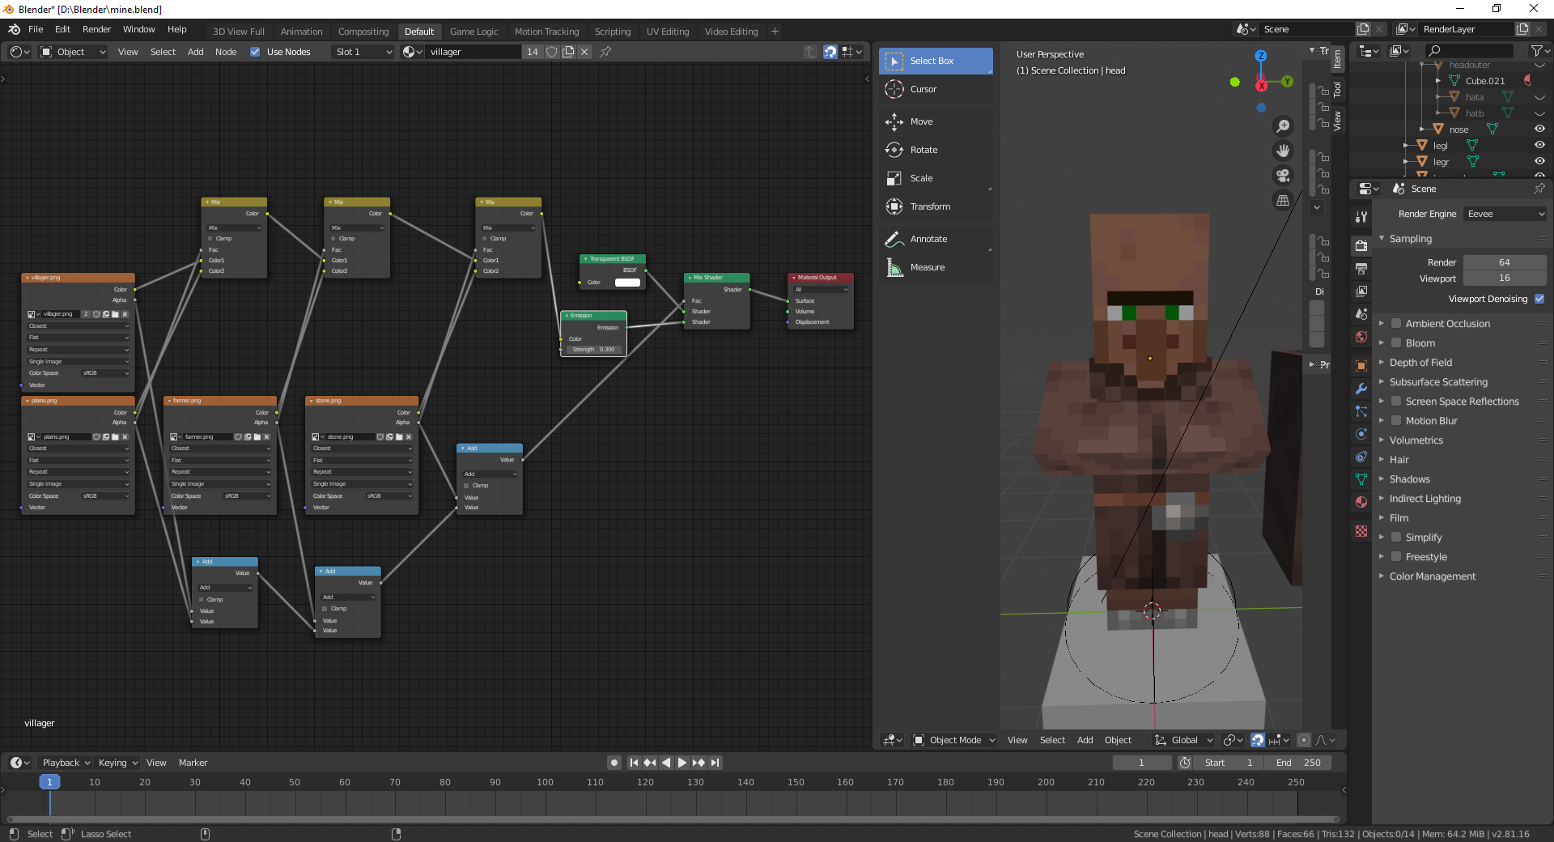Switch to the UV Editing workspace tab
This screenshot has height=842, width=1554.
click(668, 32)
